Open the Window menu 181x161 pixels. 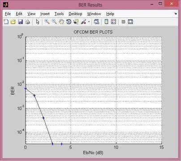click(94, 14)
